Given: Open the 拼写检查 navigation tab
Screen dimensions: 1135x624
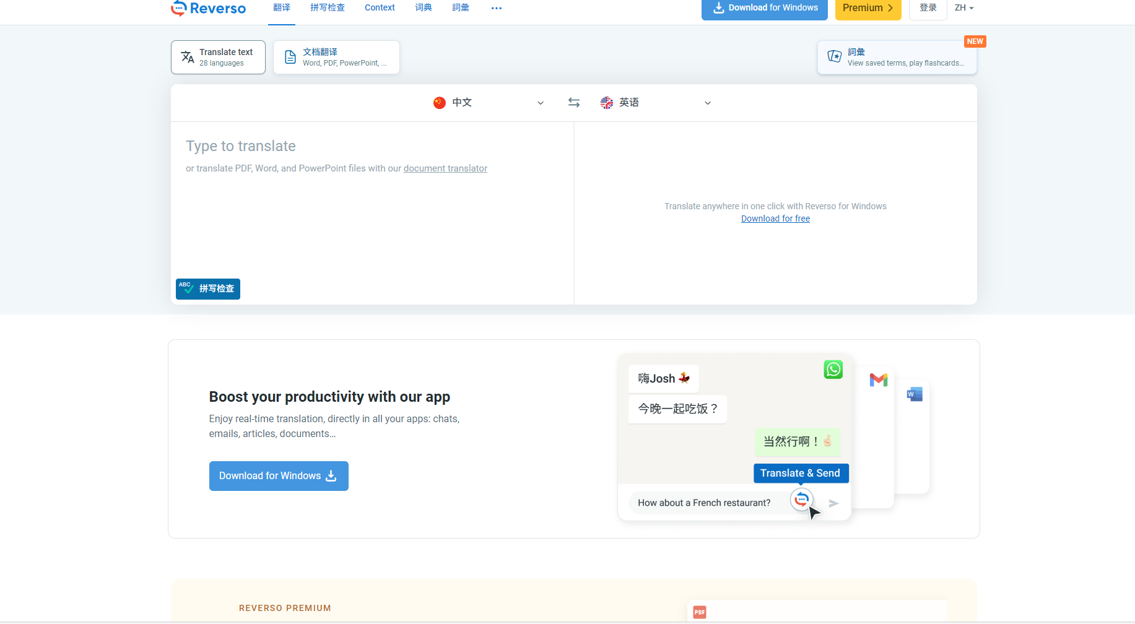Looking at the screenshot, I should pos(328,7).
